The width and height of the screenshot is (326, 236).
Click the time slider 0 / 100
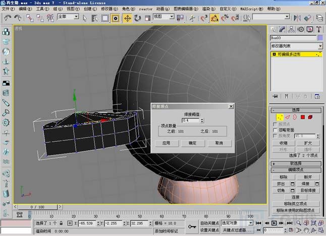[37, 207]
